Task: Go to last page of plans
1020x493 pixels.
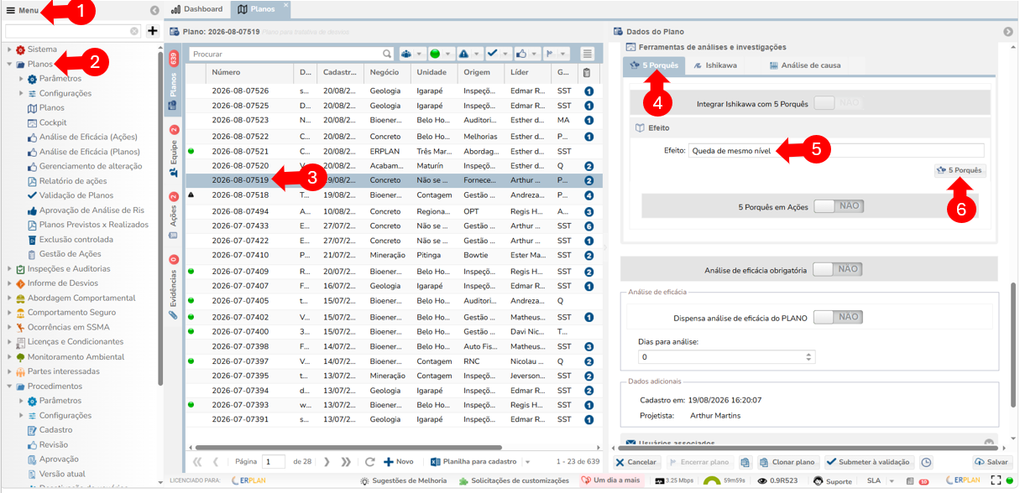Action: point(346,462)
